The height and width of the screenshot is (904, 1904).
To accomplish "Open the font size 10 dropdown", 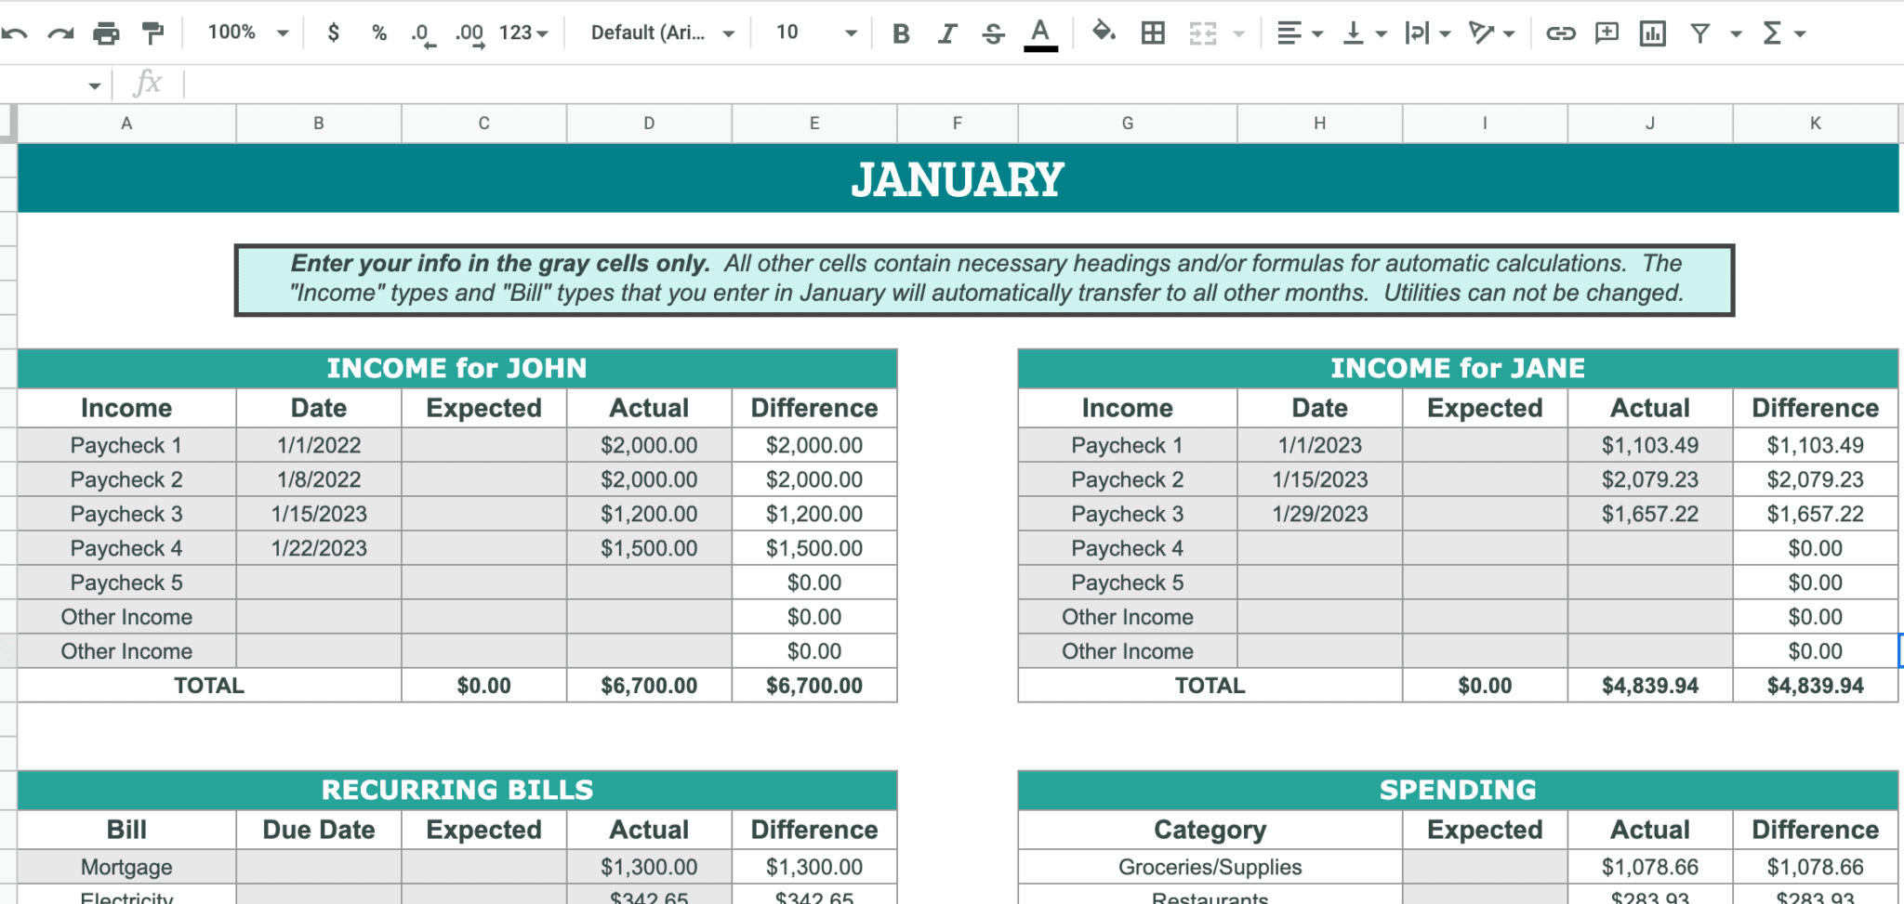I will [815, 33].
